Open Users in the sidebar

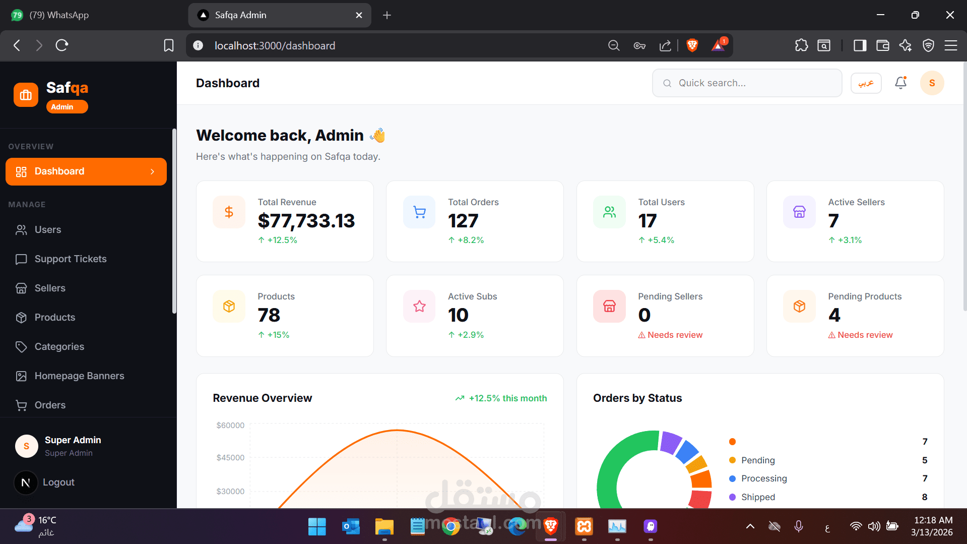point(86,230)
